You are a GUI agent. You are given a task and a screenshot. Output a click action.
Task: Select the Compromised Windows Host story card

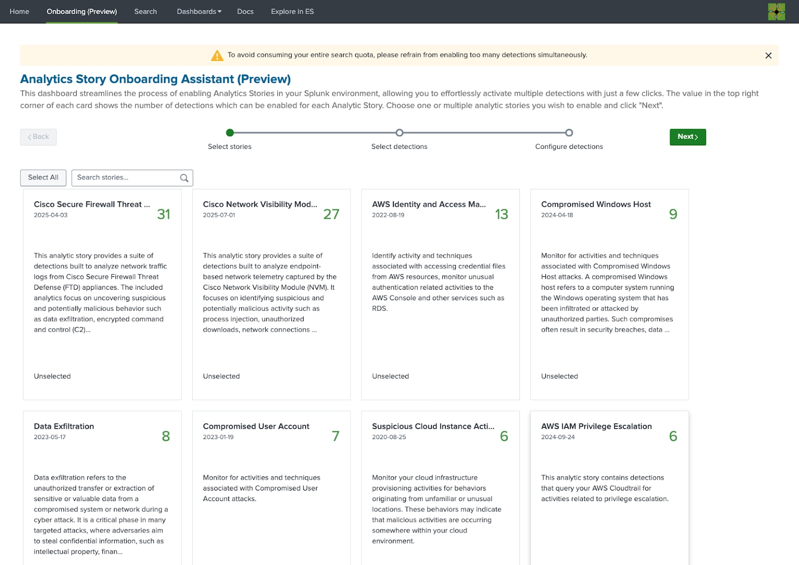click(610, 294)
